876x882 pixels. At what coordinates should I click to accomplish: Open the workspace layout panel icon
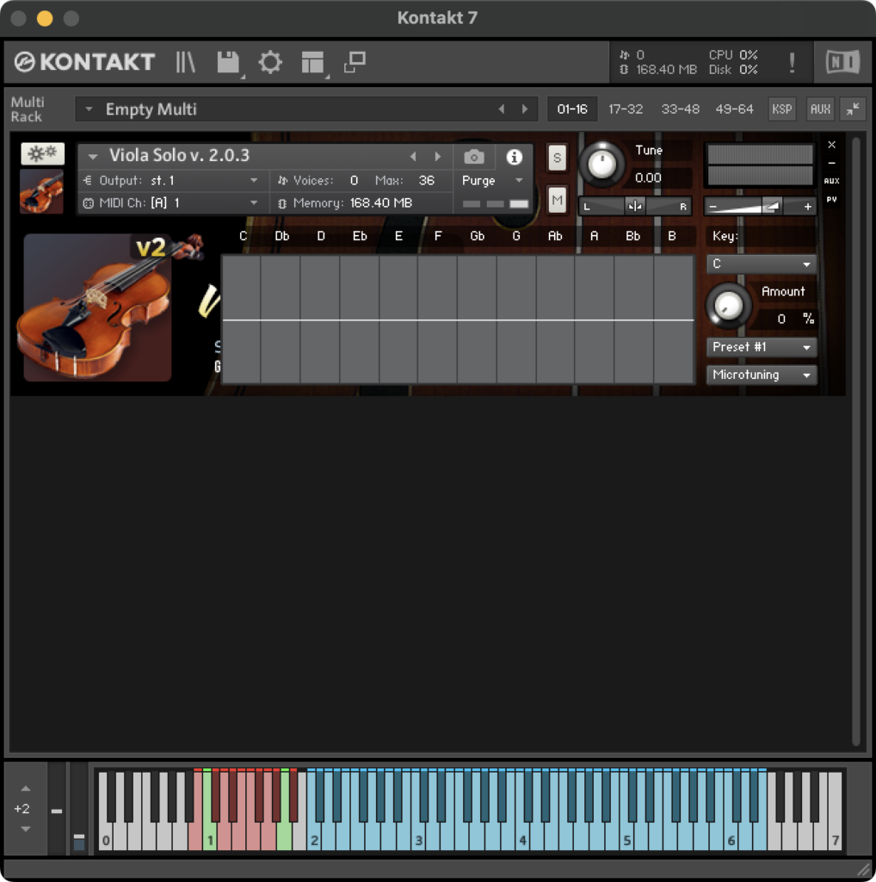click(312, 62)
